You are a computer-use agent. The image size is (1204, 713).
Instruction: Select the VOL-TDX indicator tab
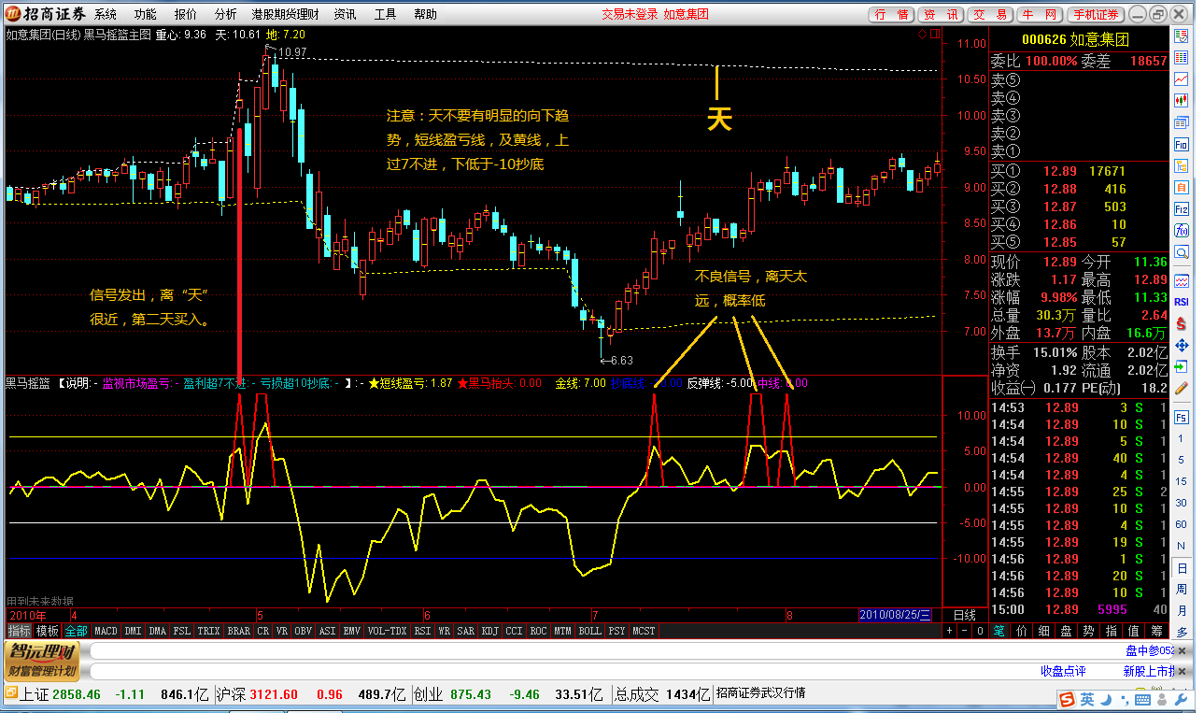pyautogui.click(x=387, y=631)
